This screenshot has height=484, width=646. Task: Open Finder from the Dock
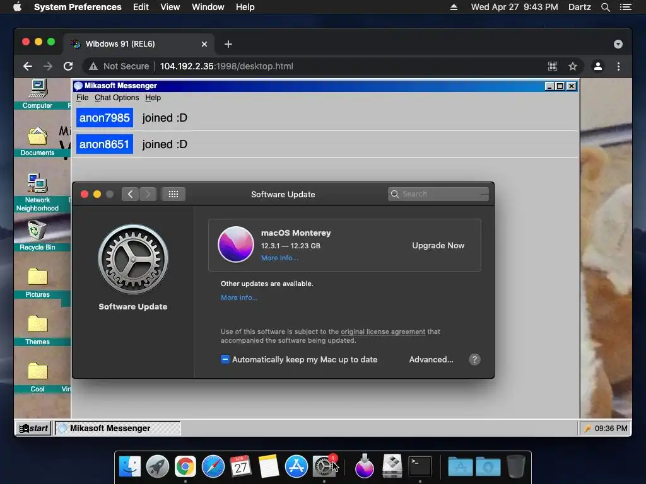pos(130,467)
